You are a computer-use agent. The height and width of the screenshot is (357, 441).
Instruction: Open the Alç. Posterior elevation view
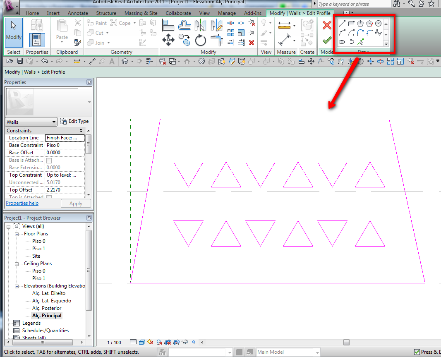point(47,308)
